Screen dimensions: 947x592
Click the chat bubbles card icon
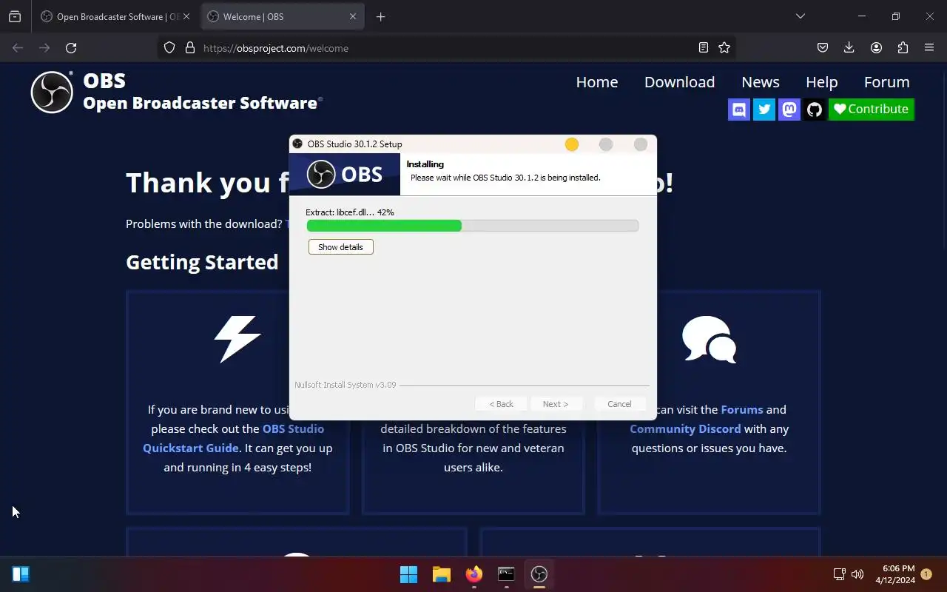709,340
